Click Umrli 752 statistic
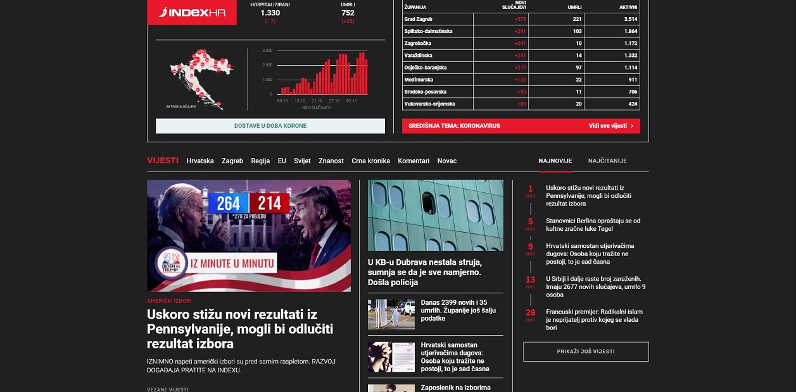The image size is (796, 392). (x=348, y=13)
